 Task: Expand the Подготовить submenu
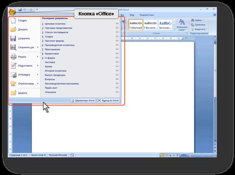38,65
